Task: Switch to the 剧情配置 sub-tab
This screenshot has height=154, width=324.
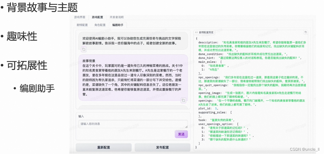Action: coord(82,25)
